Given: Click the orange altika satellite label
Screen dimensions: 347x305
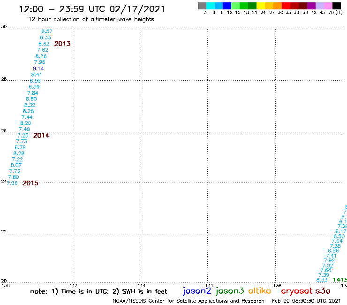Looking at the screenshot, I should (260, 291).
